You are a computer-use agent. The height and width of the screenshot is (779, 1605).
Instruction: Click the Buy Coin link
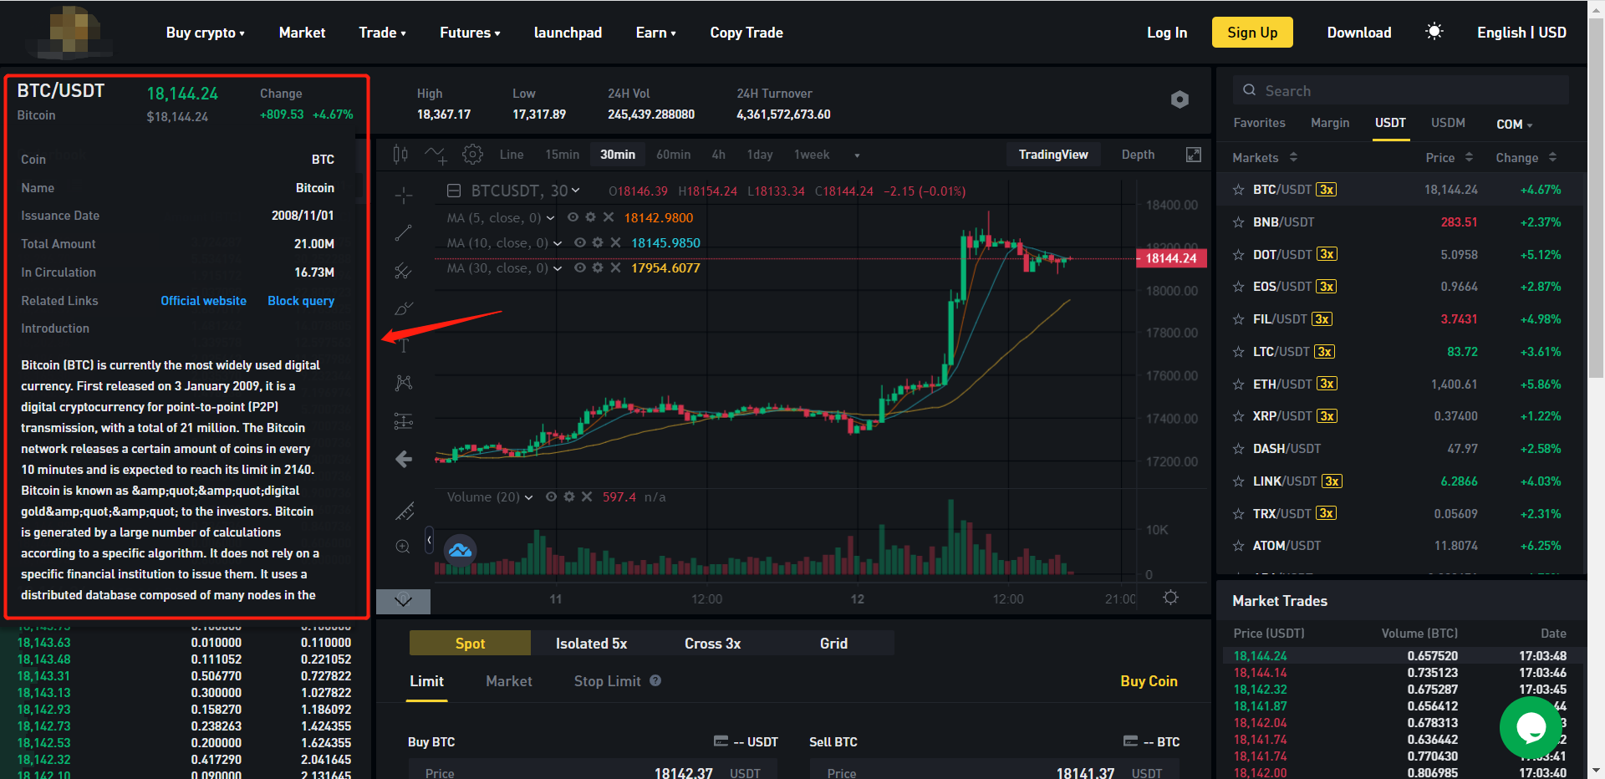click(x=1149, y=681)
